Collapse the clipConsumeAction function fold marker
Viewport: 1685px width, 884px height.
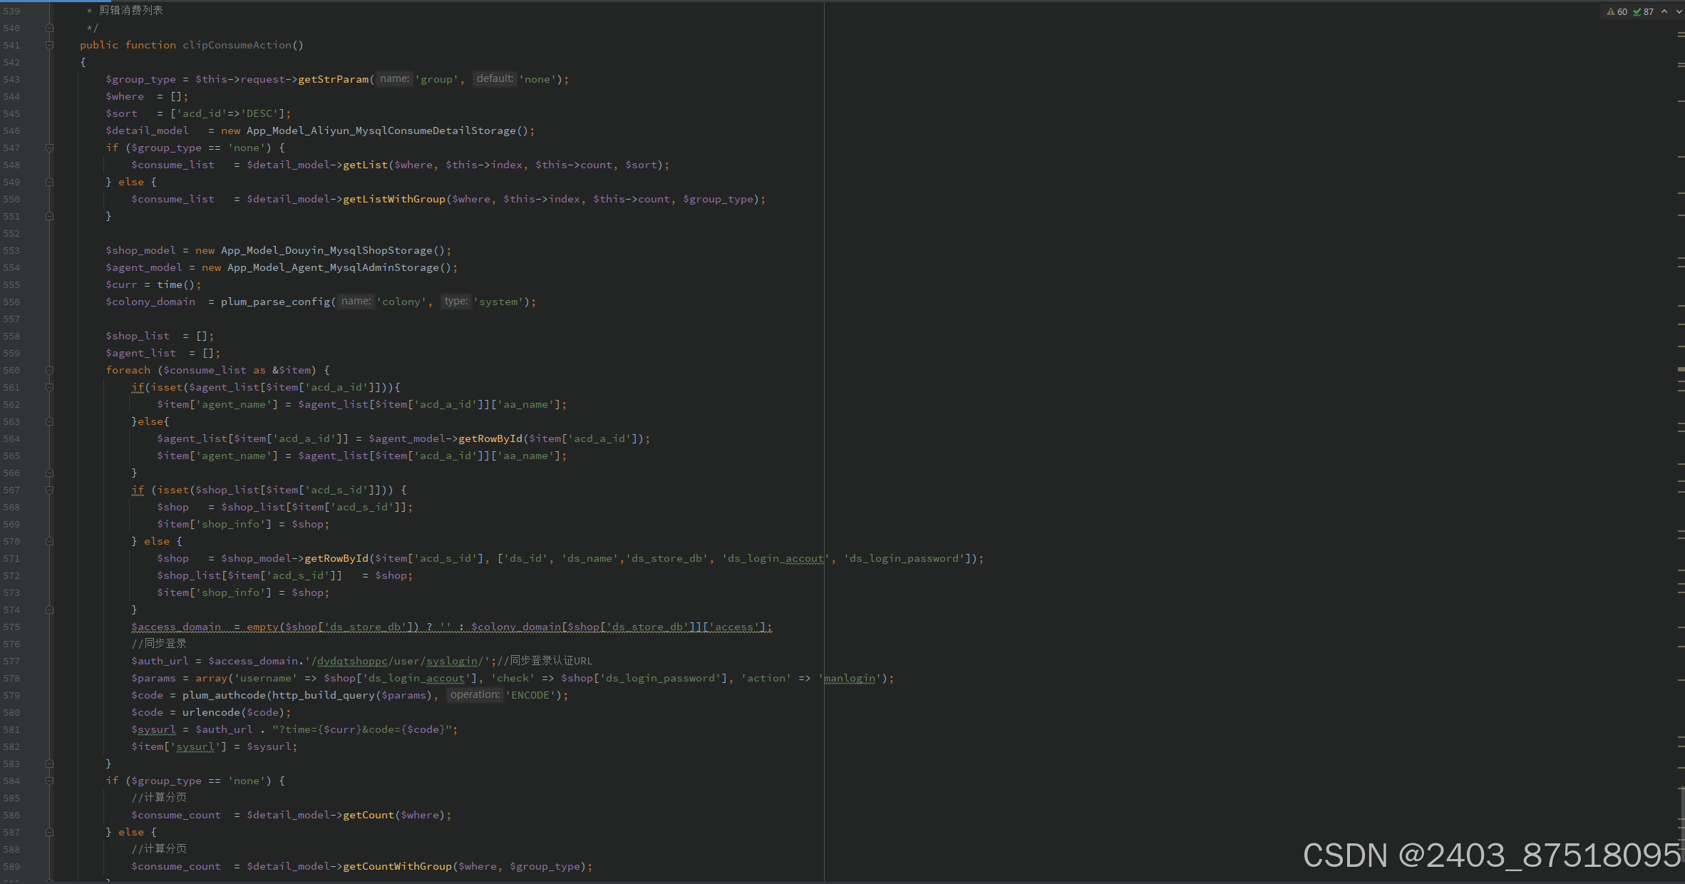click(x=49, y=45)
